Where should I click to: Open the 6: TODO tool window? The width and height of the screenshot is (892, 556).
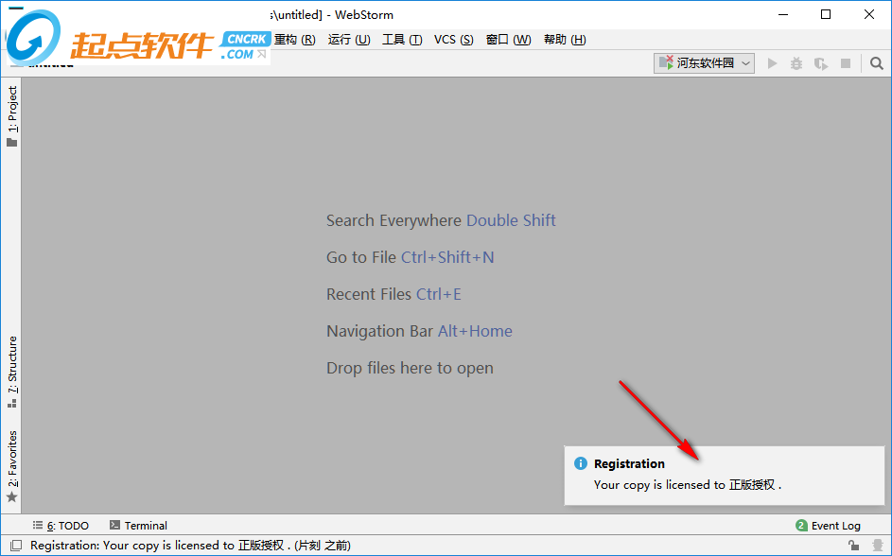(x=61, y=526)
